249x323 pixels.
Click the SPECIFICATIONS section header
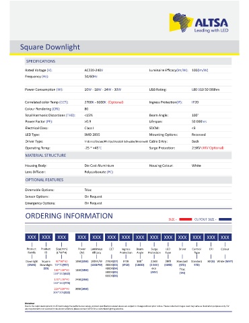click(x=40, y=61)
